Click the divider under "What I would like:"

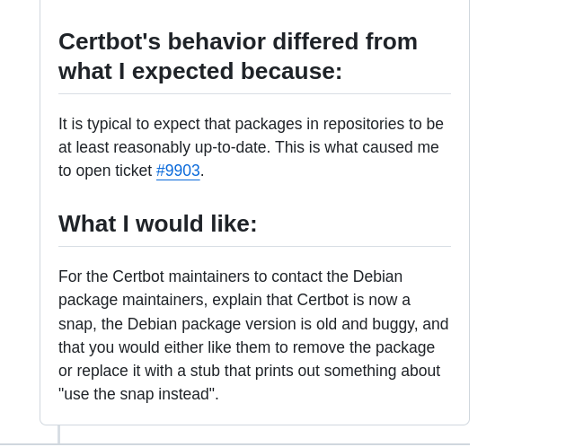(254, 246)
